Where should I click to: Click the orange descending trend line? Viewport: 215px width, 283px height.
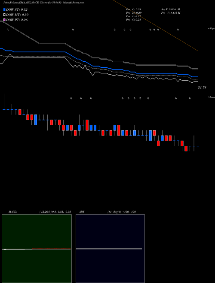(x=156, y=26)
